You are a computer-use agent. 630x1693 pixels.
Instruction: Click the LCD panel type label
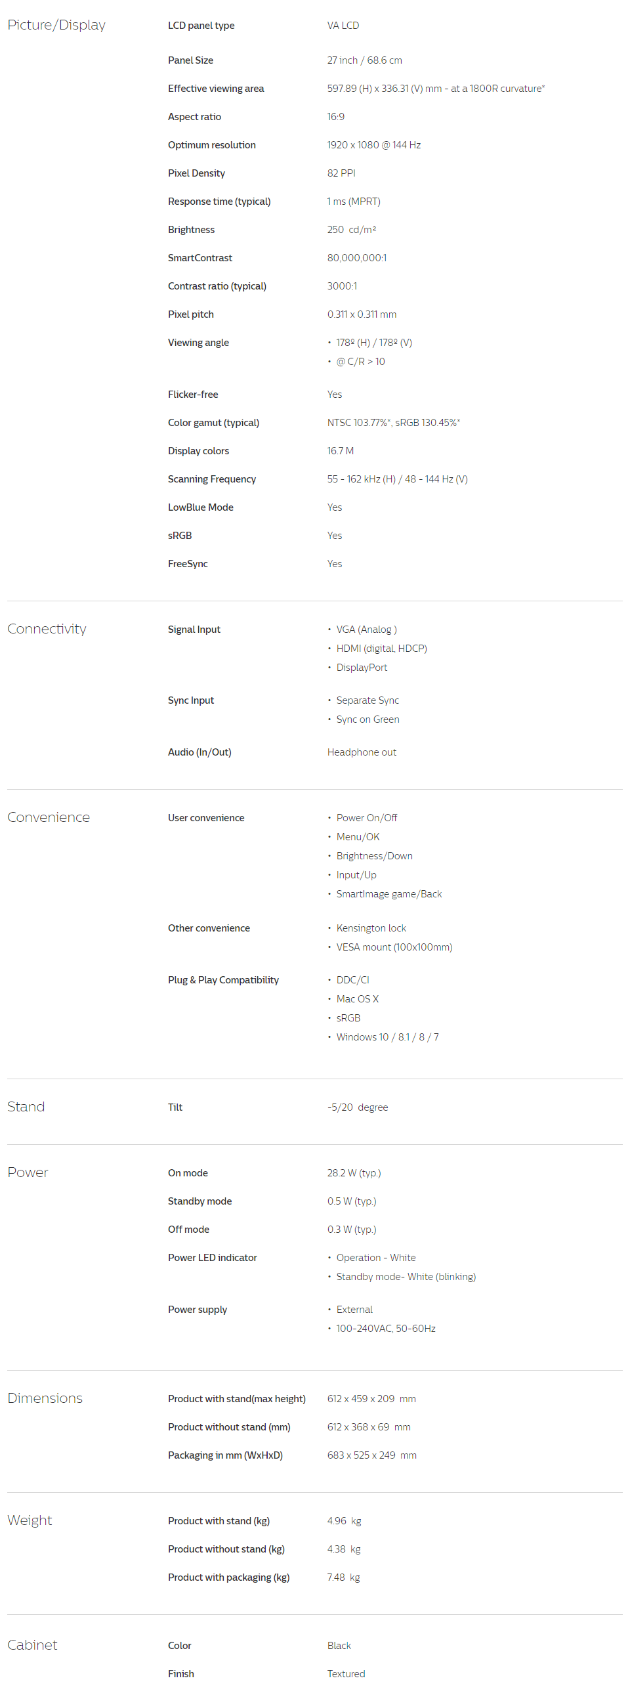[x=201, y=26]
